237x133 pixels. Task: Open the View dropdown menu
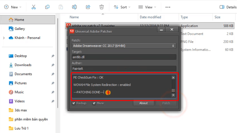click(x=147, y=7)
